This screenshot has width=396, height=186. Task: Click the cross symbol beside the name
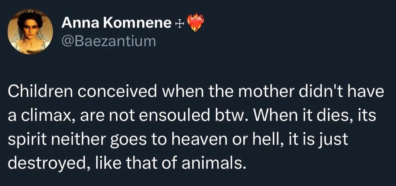(x=178, y=24)
